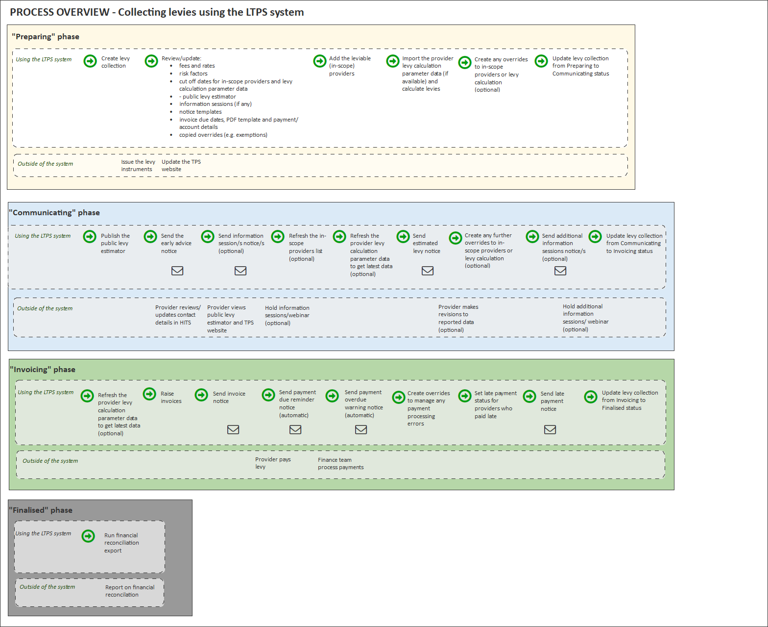The image size is (768, 627).
Task: Click arrow icon for Send the early advice notice
Action: (x=150, y=237)
